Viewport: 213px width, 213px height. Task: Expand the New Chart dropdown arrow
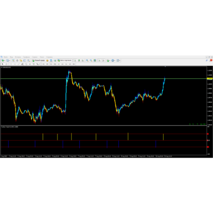click(x=5, y=61)
